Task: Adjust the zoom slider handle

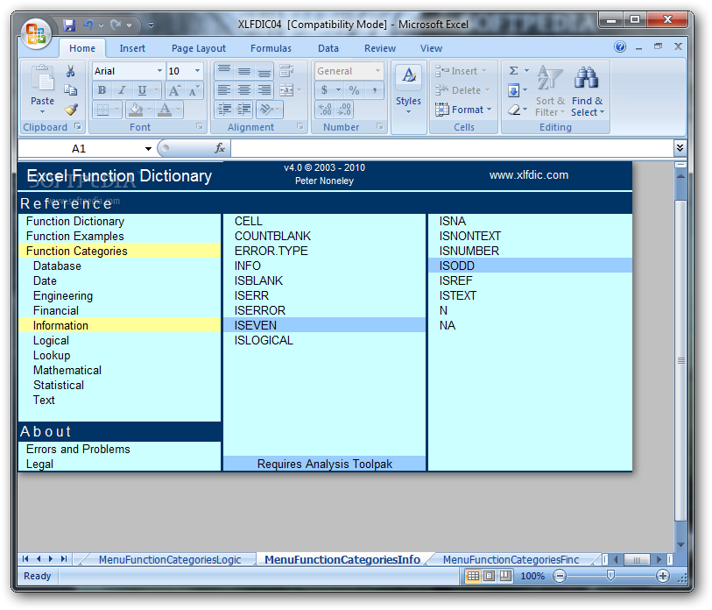Action: pyautogui.click(x=610, y=576)
